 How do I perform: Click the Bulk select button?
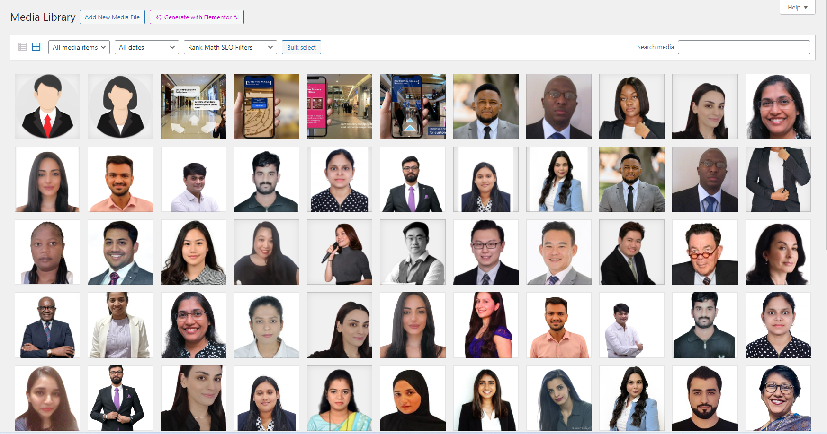301,47
